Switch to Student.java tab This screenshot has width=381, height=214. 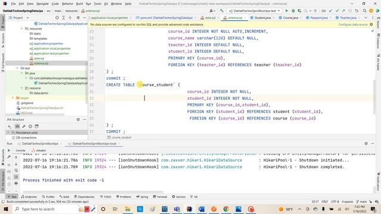click(x=263, y=18)
